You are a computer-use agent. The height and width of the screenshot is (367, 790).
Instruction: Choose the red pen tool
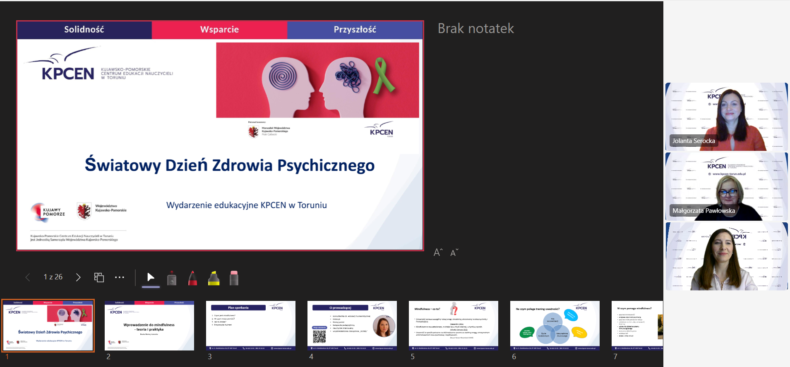(192, 278)
